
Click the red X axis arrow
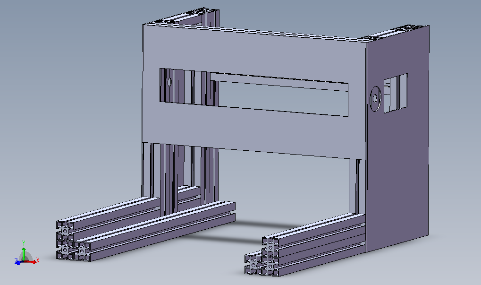coord(34,260)
